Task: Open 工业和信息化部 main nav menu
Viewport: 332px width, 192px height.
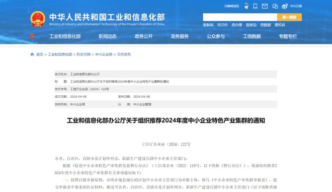Action: [x=65, y=36]
